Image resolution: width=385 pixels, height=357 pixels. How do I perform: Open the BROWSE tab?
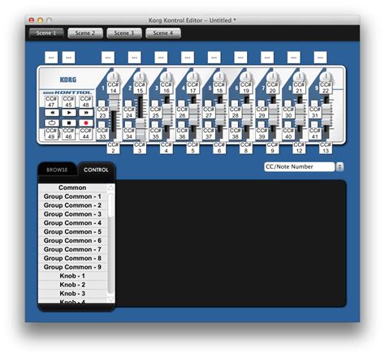(57, 170)
